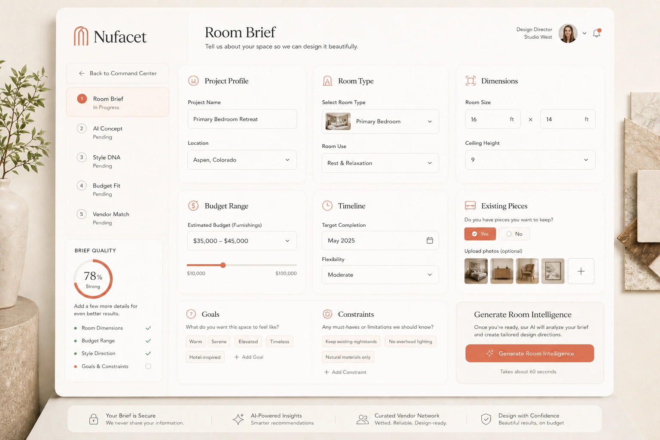Click the Constraints gear icon

(x=327, y=314)
